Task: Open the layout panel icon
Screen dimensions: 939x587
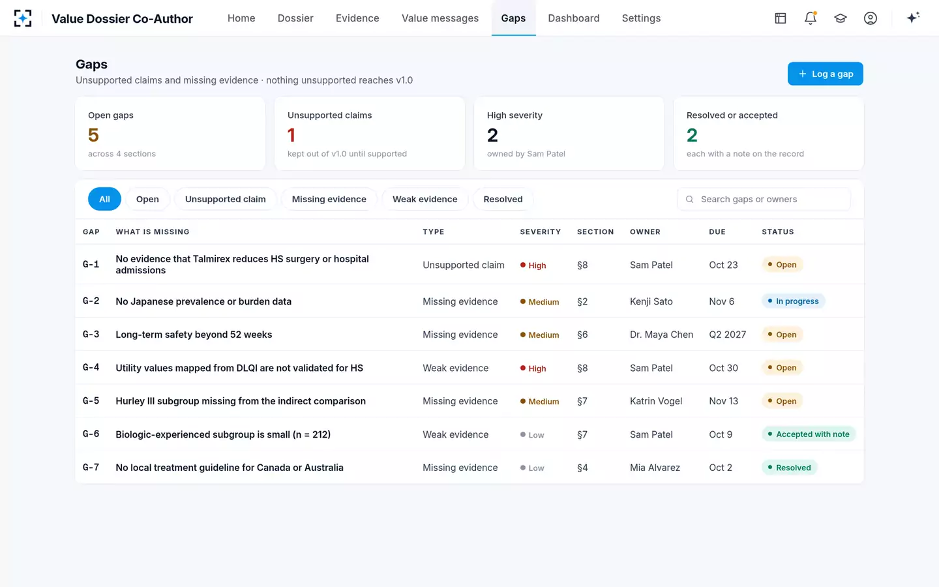Action: tap(781, 18)
